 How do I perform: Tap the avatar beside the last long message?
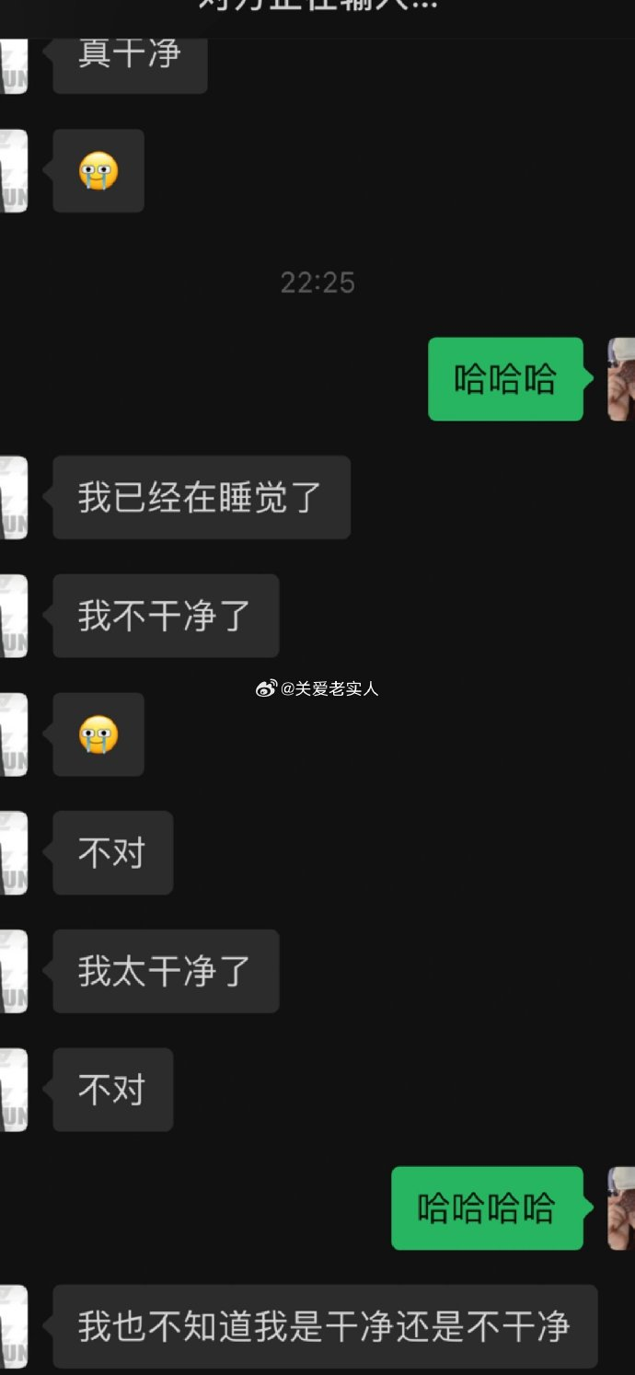tap(13, 1326)
